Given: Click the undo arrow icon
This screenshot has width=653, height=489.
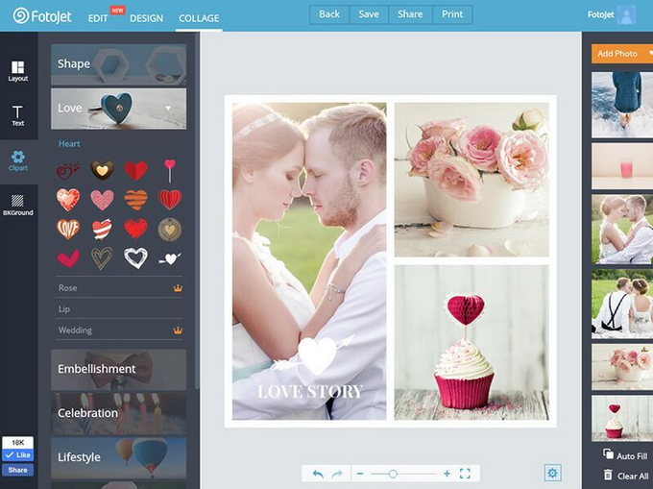Looking at the screenshot, I should 318,474.
